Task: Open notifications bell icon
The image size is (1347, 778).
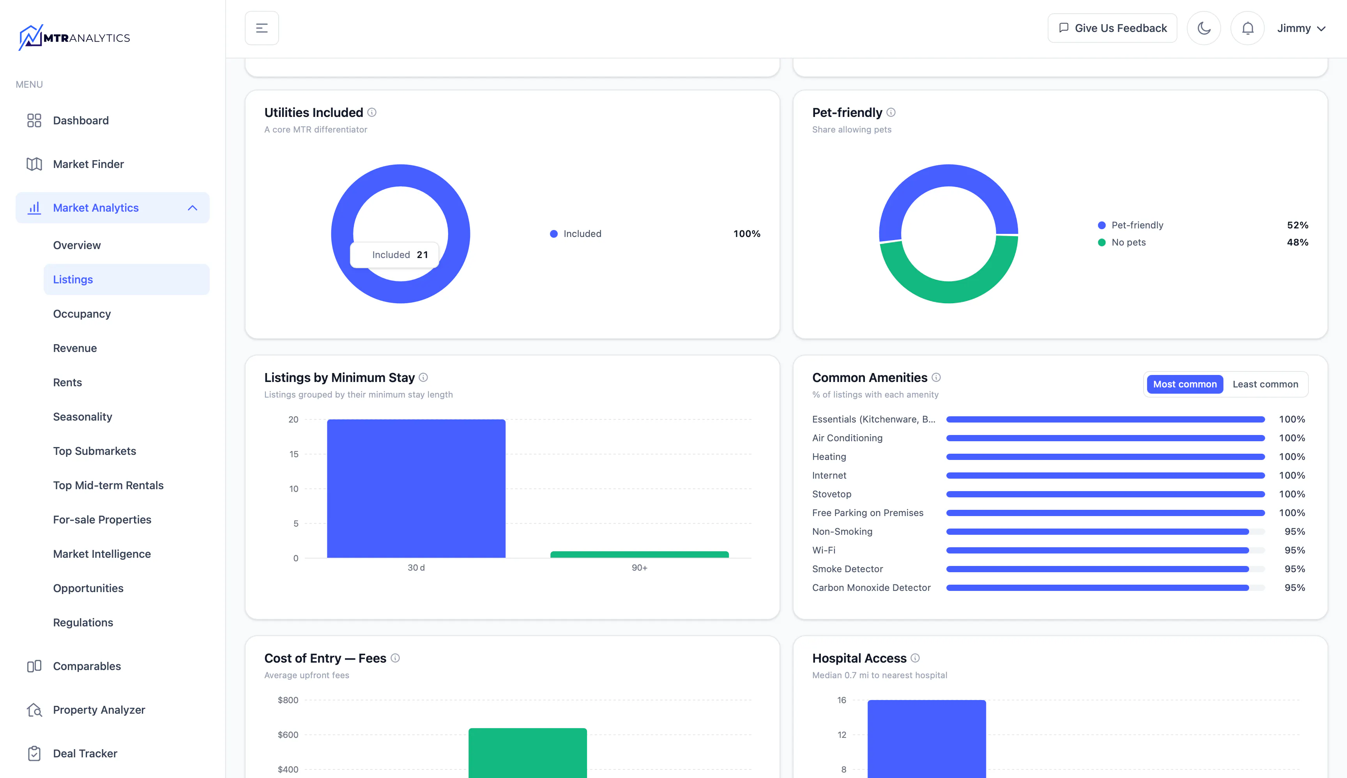Action: (x=1248, y=28)
